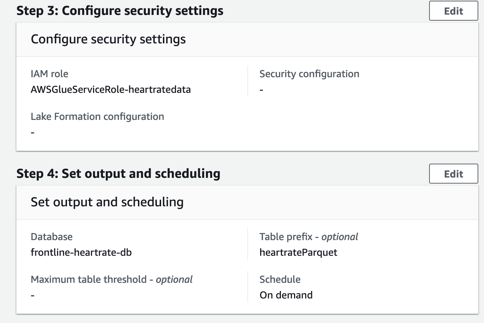Click Edit button for Step 3 security settings

click(453, 11)
